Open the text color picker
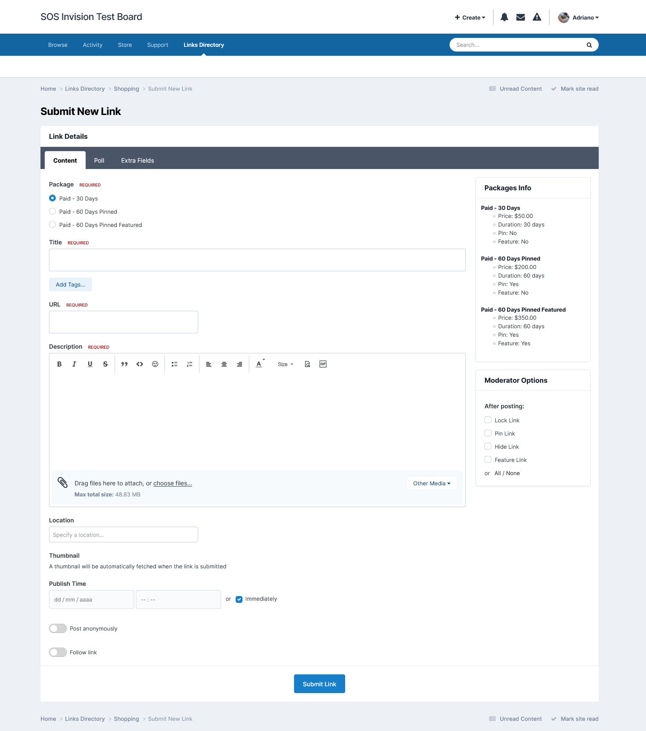 (x=259, y=364)
